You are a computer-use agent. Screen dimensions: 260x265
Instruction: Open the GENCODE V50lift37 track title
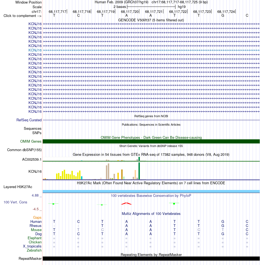151,20
